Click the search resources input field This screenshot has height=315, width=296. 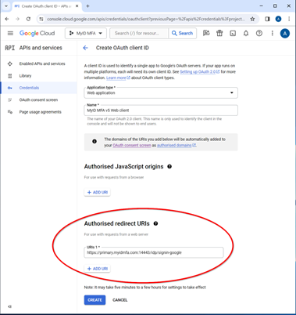(139, 33)
